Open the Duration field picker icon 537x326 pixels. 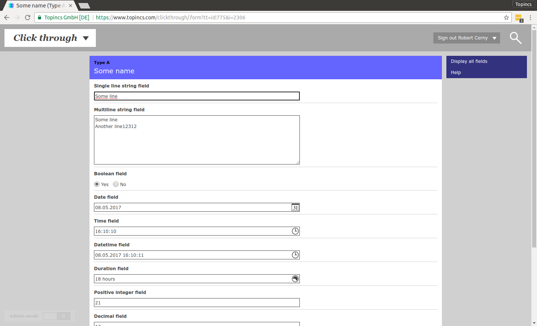295,279
